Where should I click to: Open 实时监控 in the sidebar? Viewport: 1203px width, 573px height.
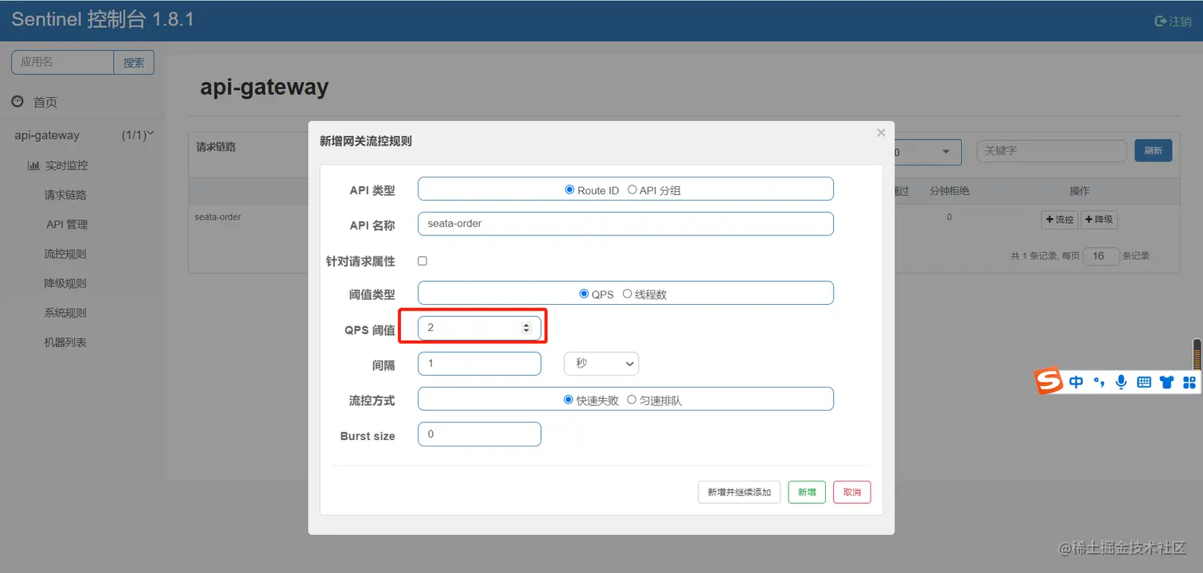click(x=66, y=166)
